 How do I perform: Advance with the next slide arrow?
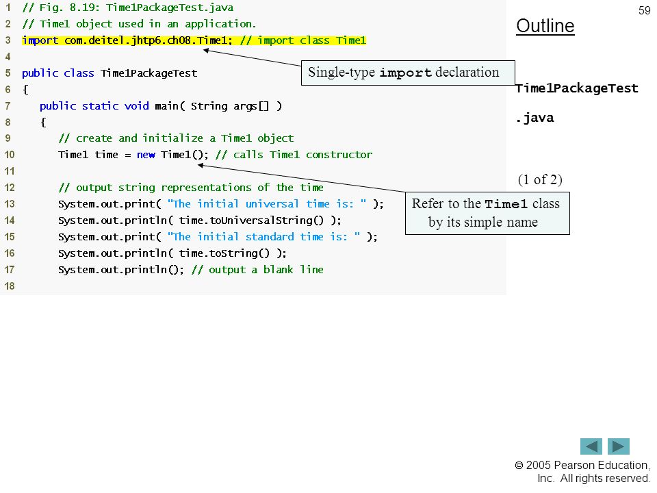619,446
